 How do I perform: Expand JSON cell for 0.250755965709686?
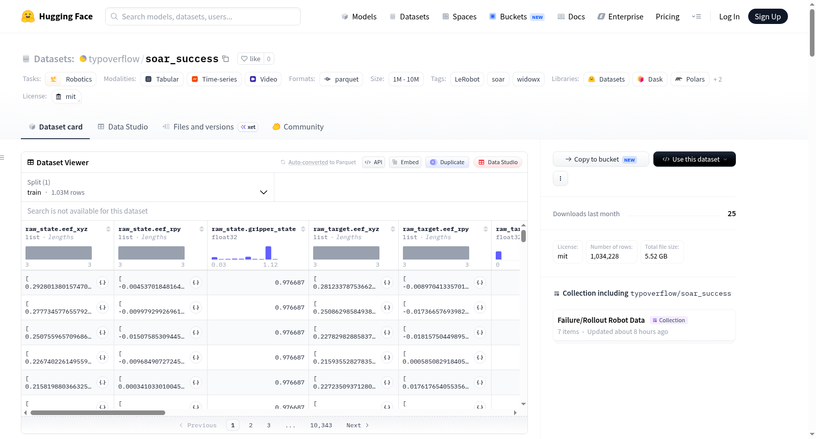[103, 332]
